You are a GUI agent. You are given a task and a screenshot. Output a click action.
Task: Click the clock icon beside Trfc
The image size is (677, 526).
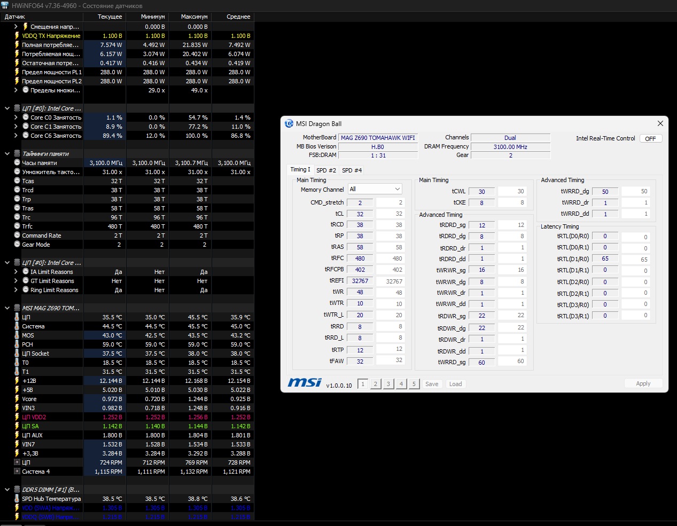pyautogui.click(x=17, y=226)
